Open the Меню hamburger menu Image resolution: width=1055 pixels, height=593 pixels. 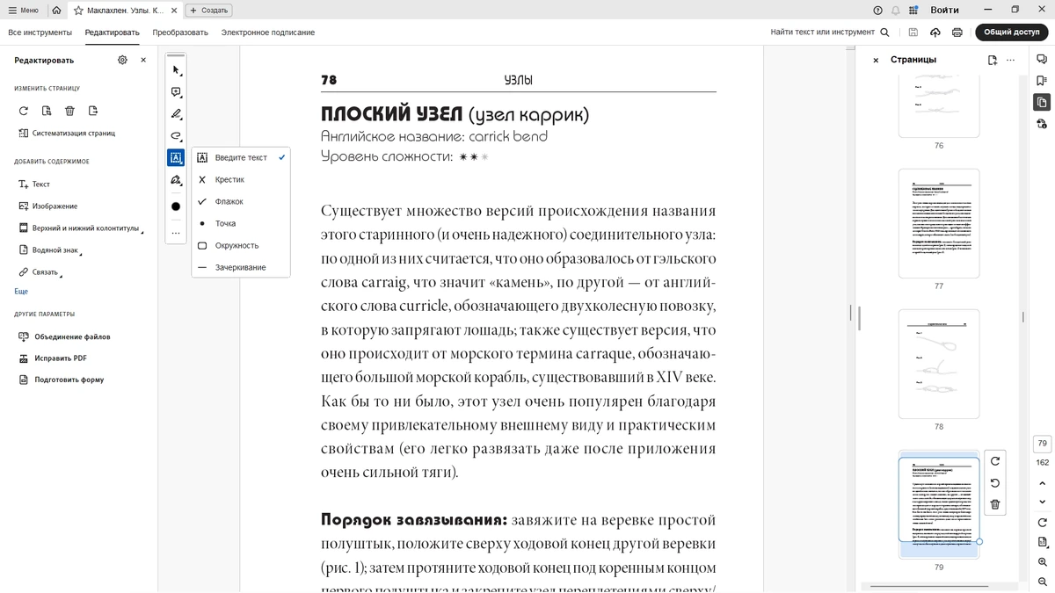tap(24, 11)
